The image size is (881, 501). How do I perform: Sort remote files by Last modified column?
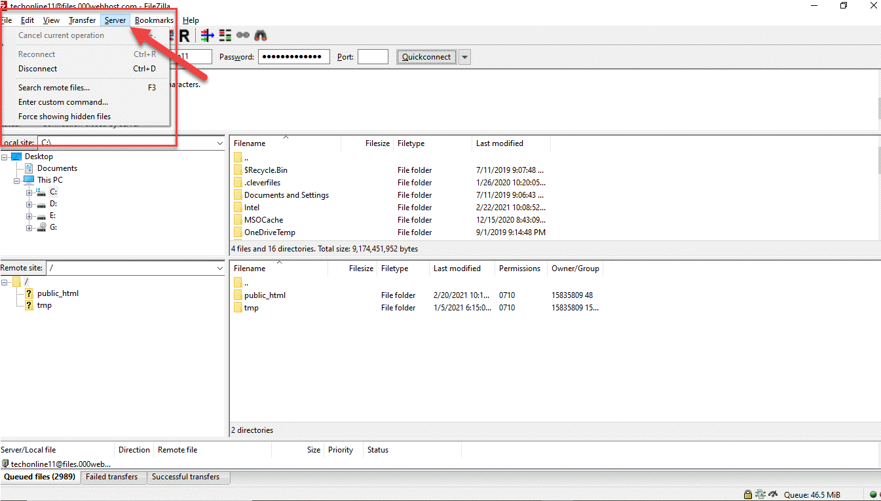pos(457,268)
